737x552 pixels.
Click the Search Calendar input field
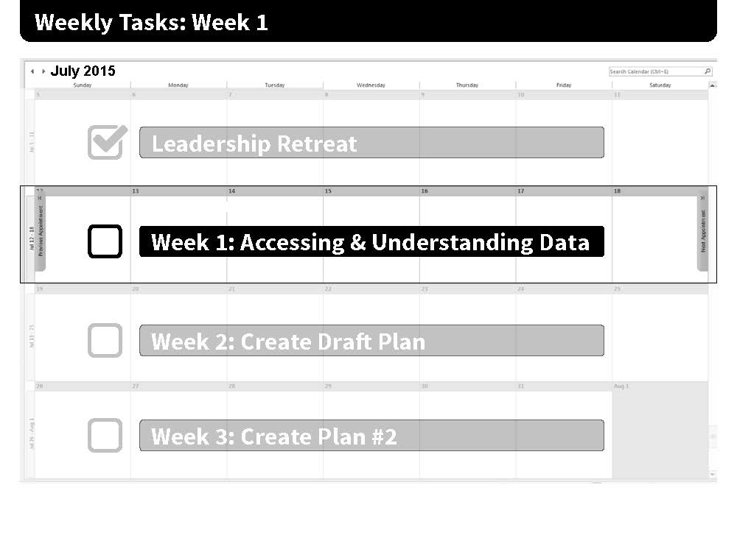pos(656,71)
